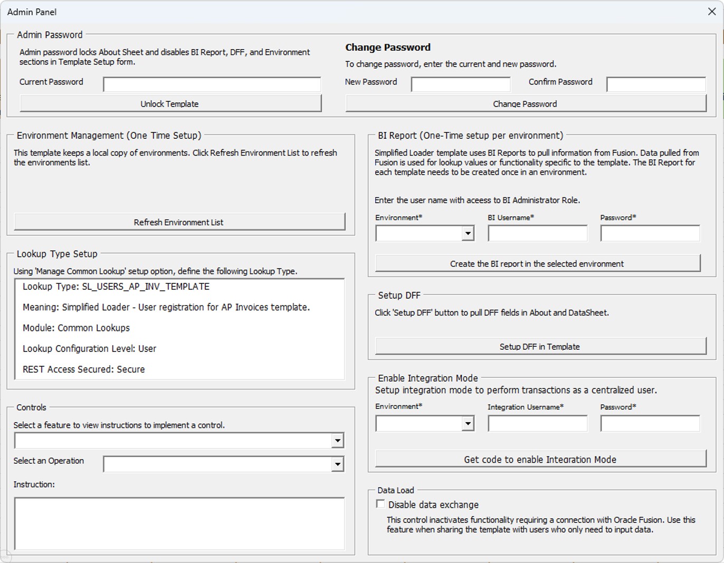Get code to enable Integration Mode
The width and height of the screenshot is (724, 563).
tap(540, 459)
